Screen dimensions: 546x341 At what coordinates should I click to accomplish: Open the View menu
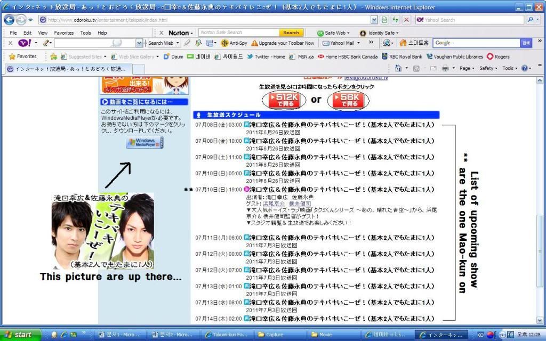coord(43,33)
